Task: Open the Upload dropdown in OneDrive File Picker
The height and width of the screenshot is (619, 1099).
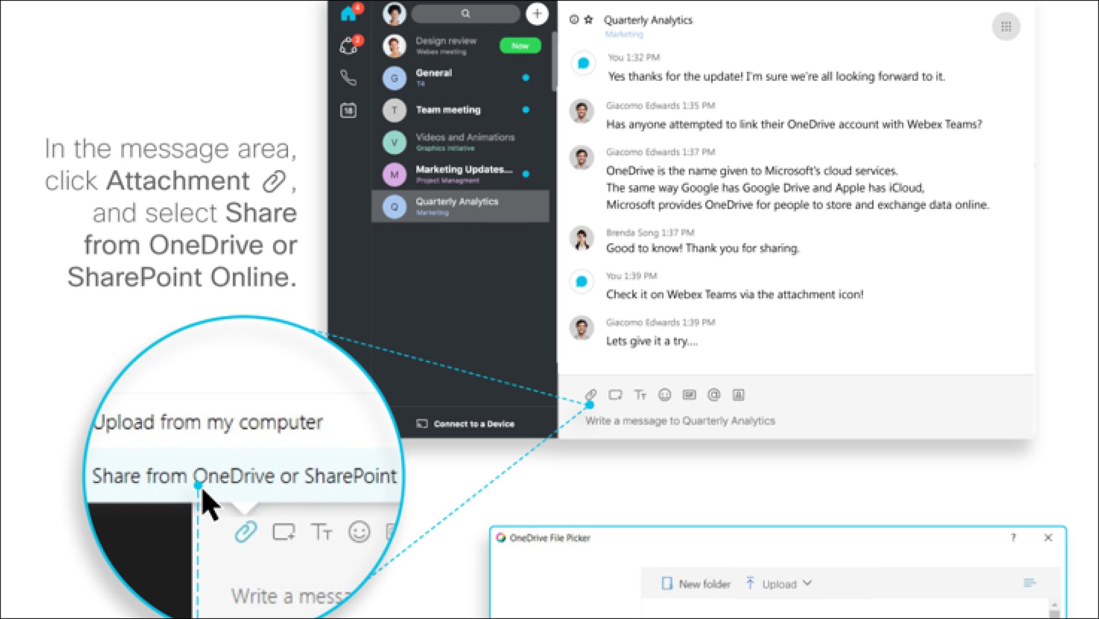Action: coord(779,584)
